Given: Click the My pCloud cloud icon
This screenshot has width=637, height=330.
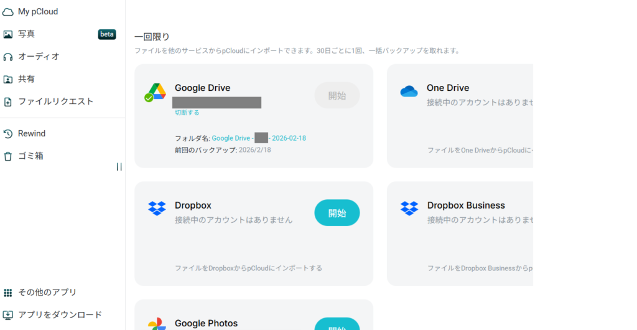Looking at the screenshot, I should click(x=8, y=12).
